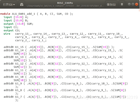Maximize the editor window
This screenshot has width=140, height=102.
(x=133, y=4)
